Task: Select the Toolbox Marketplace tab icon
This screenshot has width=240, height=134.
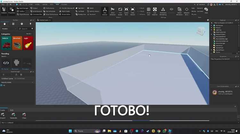Action: tap(4, 24)
